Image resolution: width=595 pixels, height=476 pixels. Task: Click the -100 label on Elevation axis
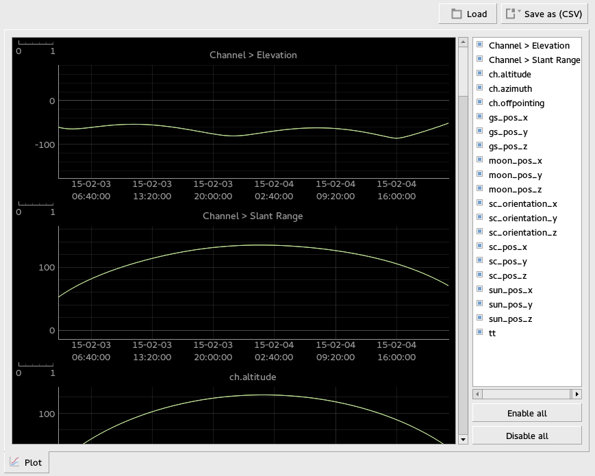click(x=45, y=145)
